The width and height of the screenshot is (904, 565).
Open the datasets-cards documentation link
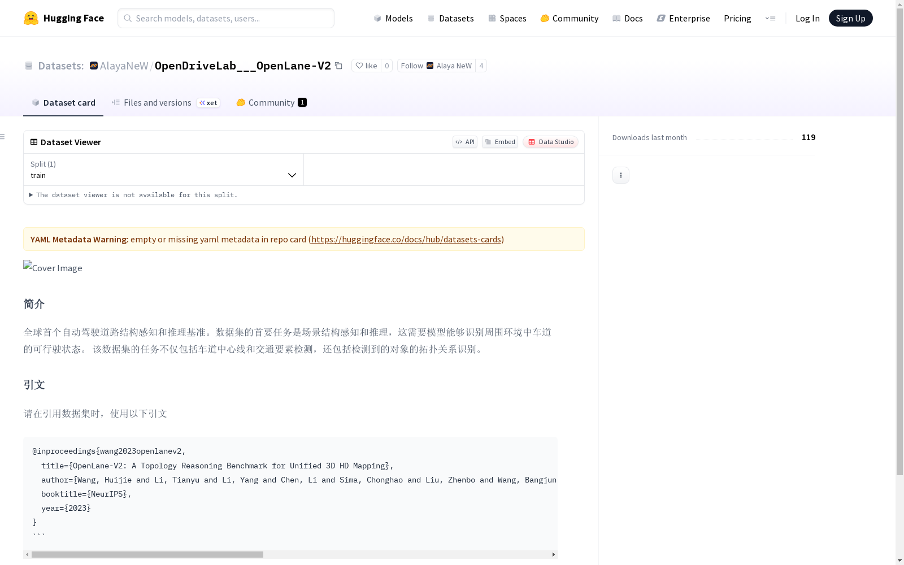coord(406,239)
